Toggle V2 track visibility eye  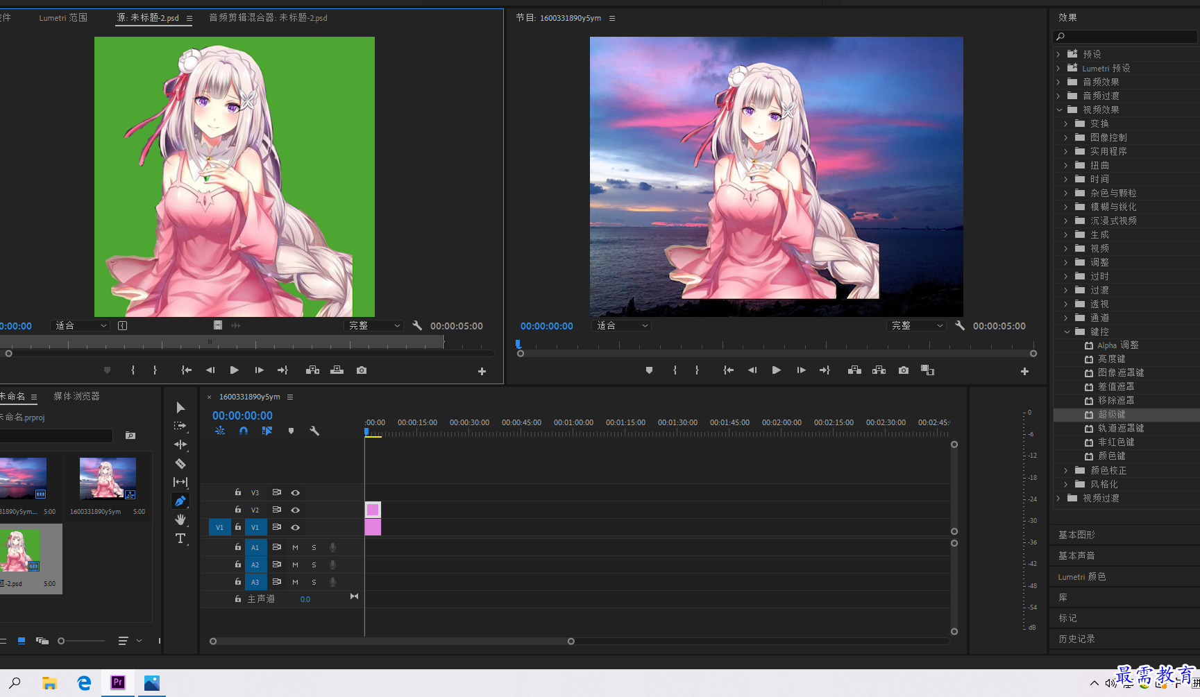(x=295, y=510)
